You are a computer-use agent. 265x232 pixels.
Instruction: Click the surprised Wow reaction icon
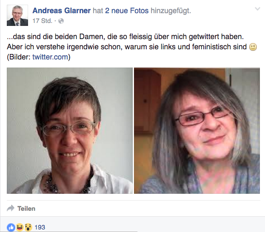point(28,227)
